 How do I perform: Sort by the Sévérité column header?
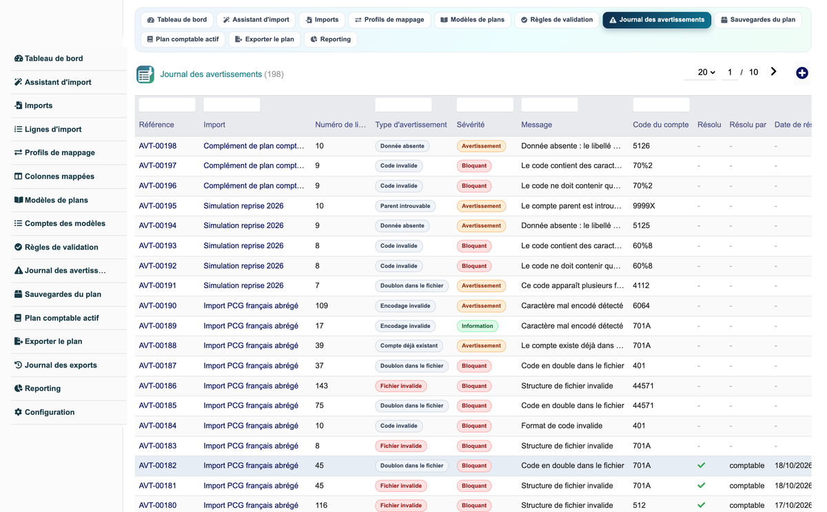(471, 125)
